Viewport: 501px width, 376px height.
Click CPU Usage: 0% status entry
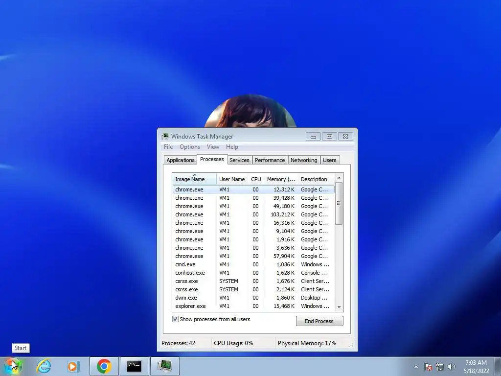(x=233, y=343)
